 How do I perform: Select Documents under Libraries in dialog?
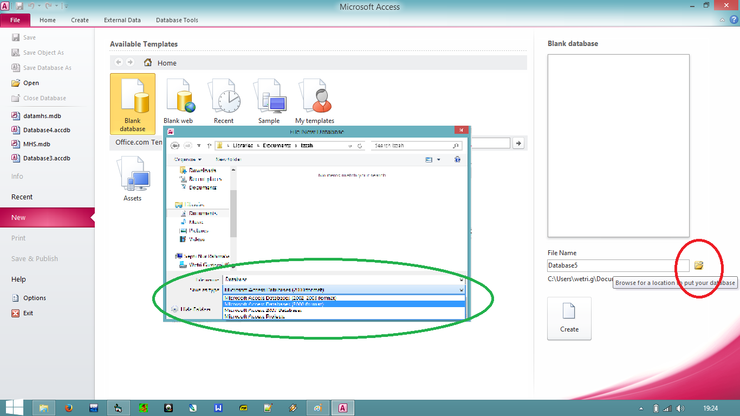[x=203, y=213]
